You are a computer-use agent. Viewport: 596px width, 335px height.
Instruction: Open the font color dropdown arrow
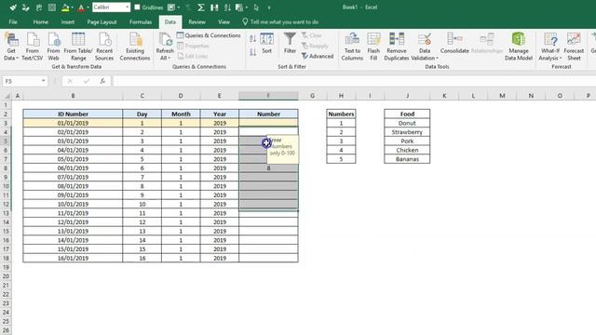[88, 7]
